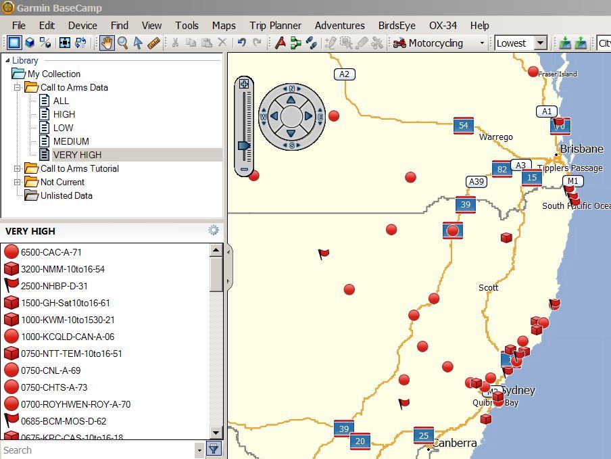Choose the arrow select tool
611x459 pixels.
pos(138,43)
